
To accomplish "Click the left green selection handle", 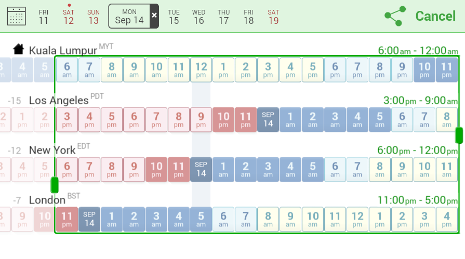I will coord(55,185).
